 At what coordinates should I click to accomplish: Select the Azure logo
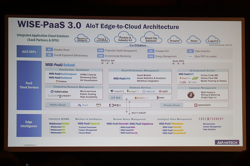pos(83,105)
